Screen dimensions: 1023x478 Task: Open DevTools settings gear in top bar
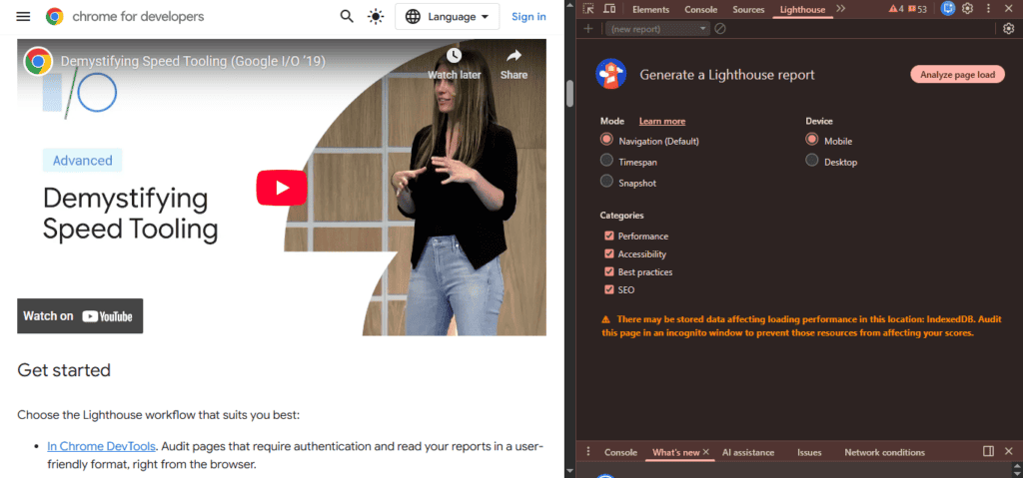click(x=967, y=9)
